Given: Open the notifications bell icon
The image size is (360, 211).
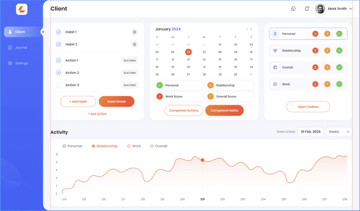Looking at the screenshot, I should [307, 9].
